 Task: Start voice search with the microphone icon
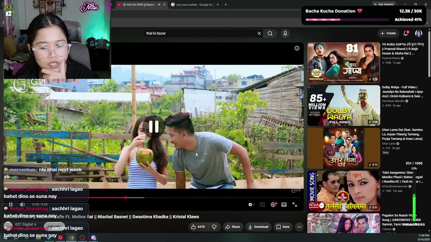pos(285,33)
